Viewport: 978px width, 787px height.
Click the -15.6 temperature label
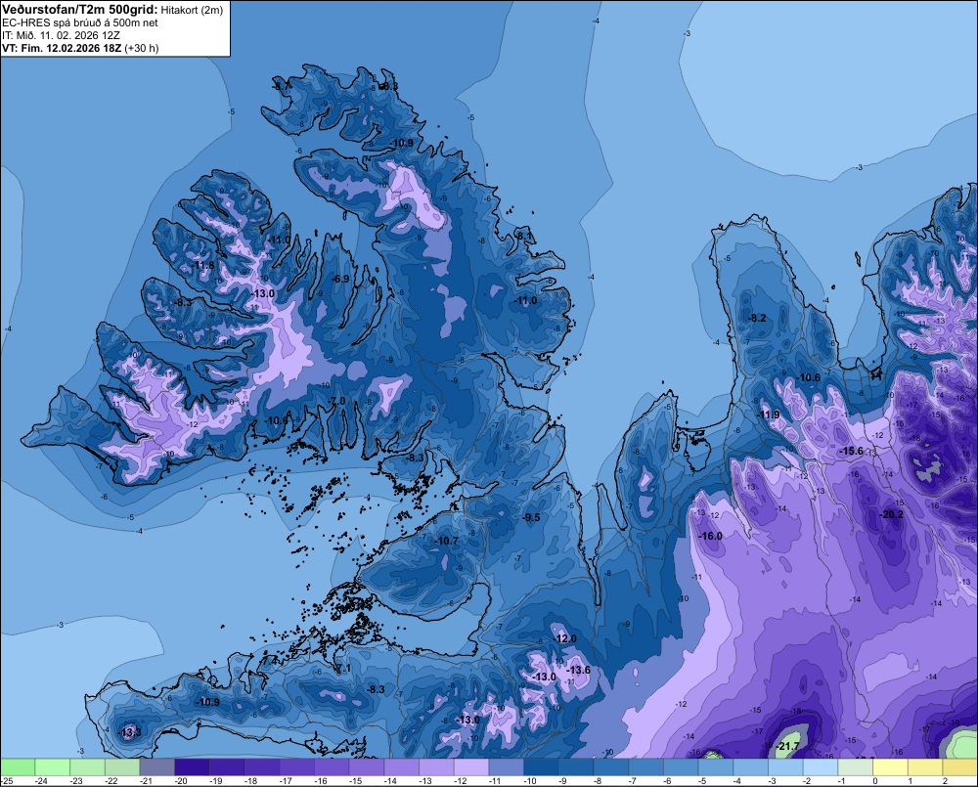(x=852, y=451)
